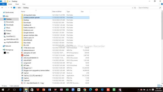
Task: Click the Desktop breadcrumb in the address bar
Action: point(26,8)
